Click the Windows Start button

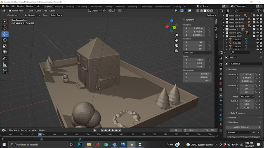click(x=4, y=144)
